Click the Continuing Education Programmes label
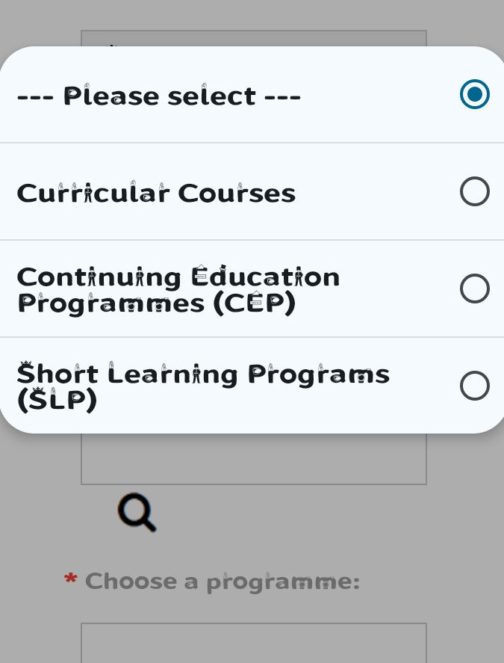 point(178,290)
